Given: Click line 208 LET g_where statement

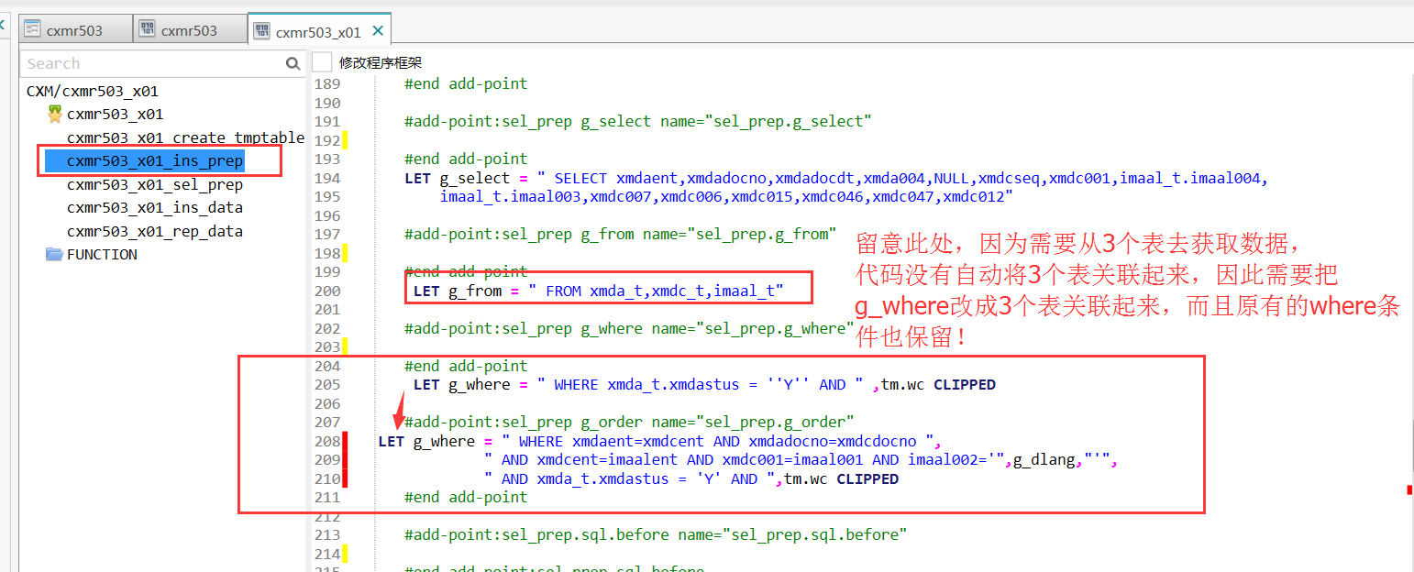Looking at the screenshot, I should (660, 441).
